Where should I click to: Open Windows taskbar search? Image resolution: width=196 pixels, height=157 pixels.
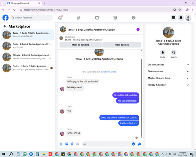11,154
